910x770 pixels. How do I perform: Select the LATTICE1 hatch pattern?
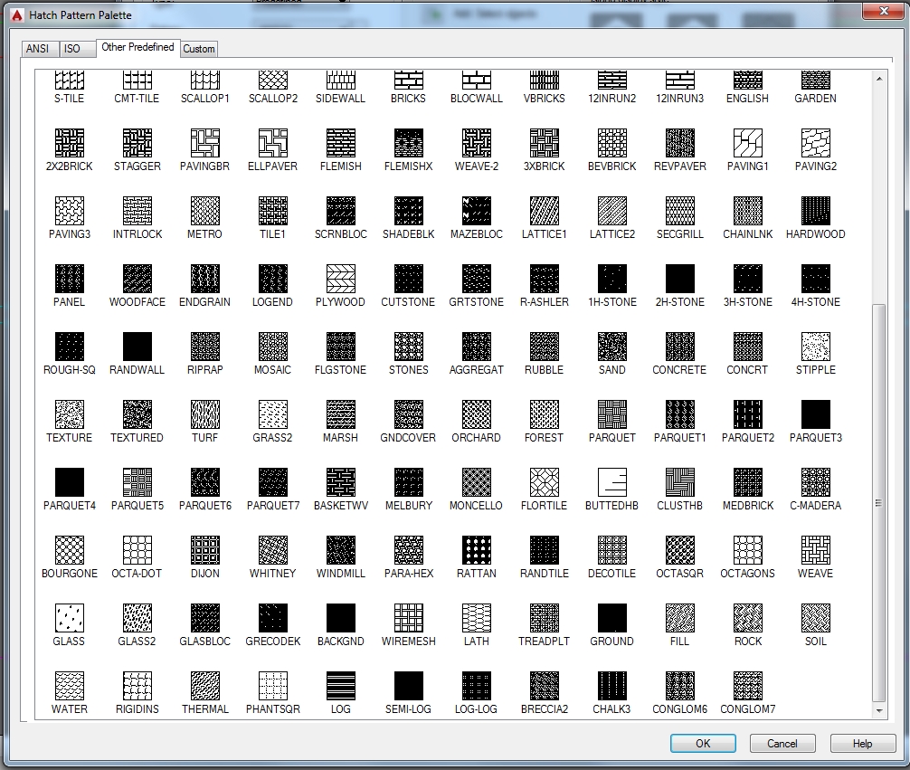tap(545, 211)
